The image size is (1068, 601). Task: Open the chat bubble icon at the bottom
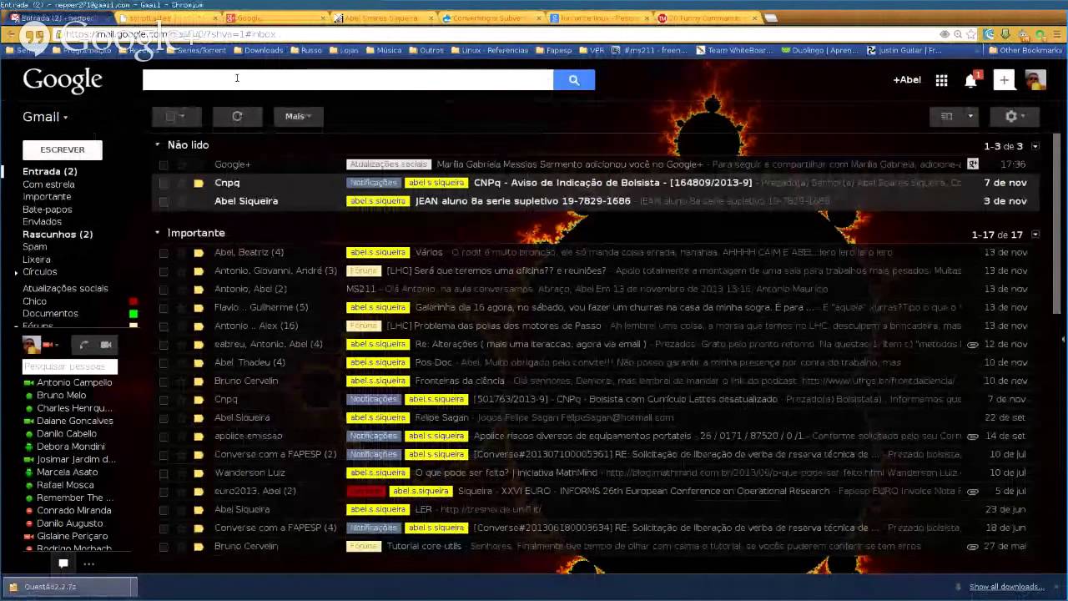pos(63,563)
